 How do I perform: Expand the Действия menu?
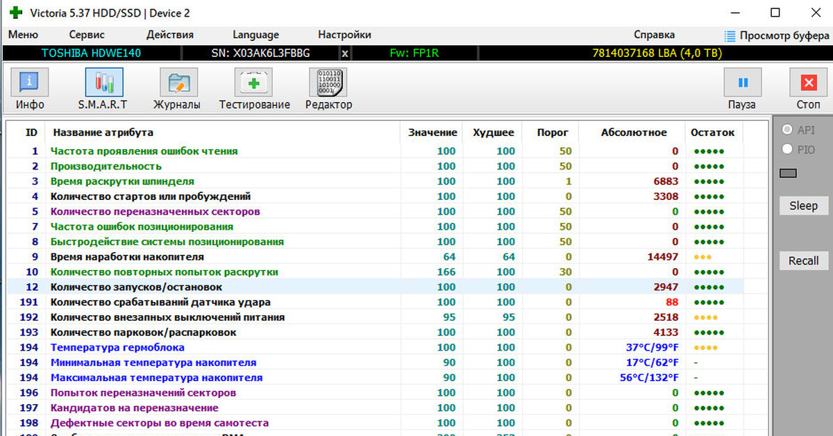click(170, 35)
